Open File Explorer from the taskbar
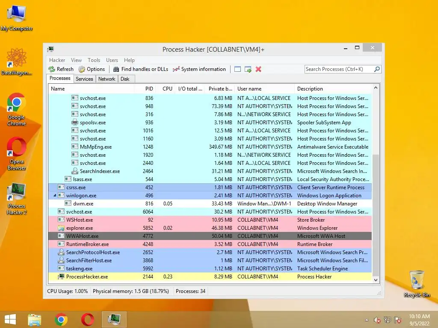The width and height of the screenshot is (438, 328). click(34, 319)
